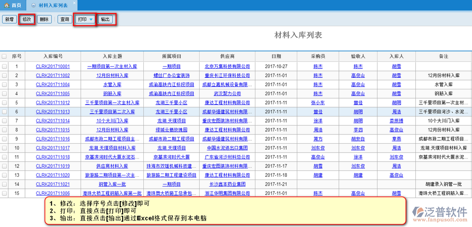The image size is (472, 227).
Task: Toggle the select-all checkbox in header
Action: click(4, 56)
